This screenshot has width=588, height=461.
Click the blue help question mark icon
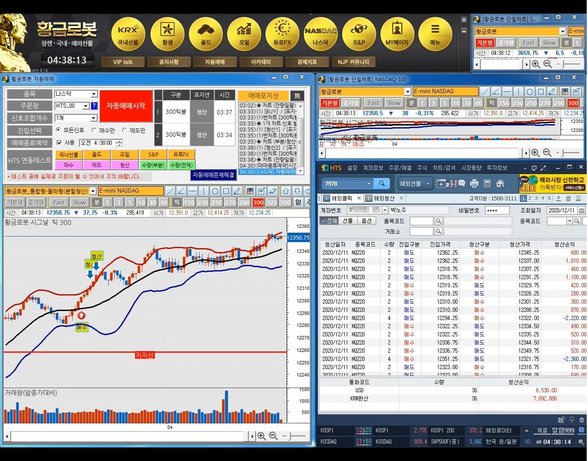pos(94,106)
